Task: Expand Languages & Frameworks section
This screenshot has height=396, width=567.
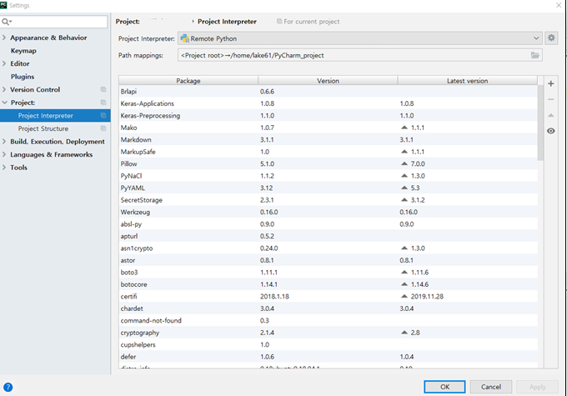Action: click(4, 154)
